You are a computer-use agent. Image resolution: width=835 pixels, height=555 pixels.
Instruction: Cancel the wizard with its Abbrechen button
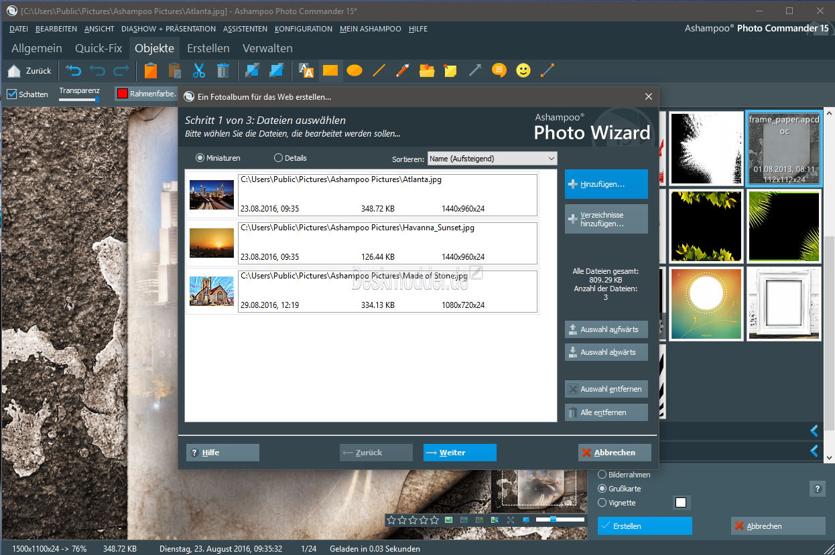615,453
